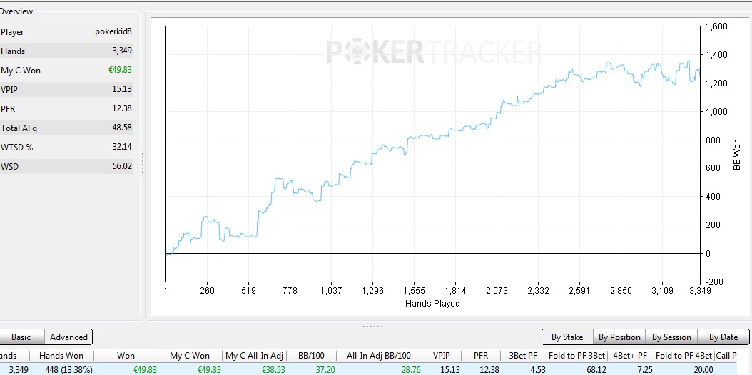
Task: Sort by My C Won column header
Action: pos(190,355)
